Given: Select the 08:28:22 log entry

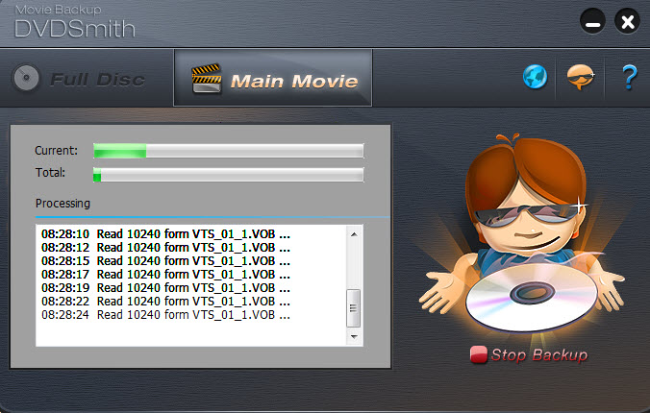Looking at the screenshot, I should click(x=165, y=302).
